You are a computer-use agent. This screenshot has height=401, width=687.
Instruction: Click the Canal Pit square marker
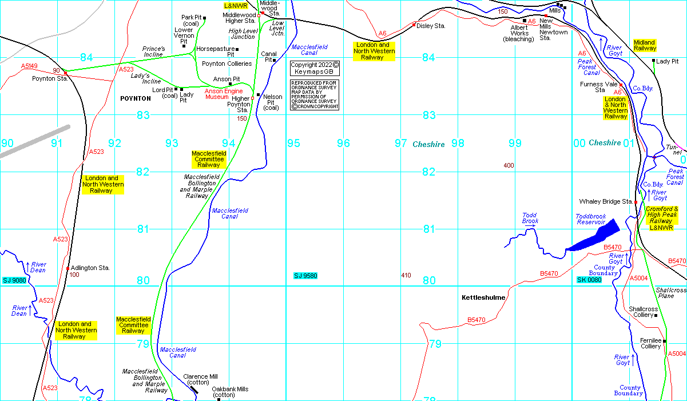(275, 60)
